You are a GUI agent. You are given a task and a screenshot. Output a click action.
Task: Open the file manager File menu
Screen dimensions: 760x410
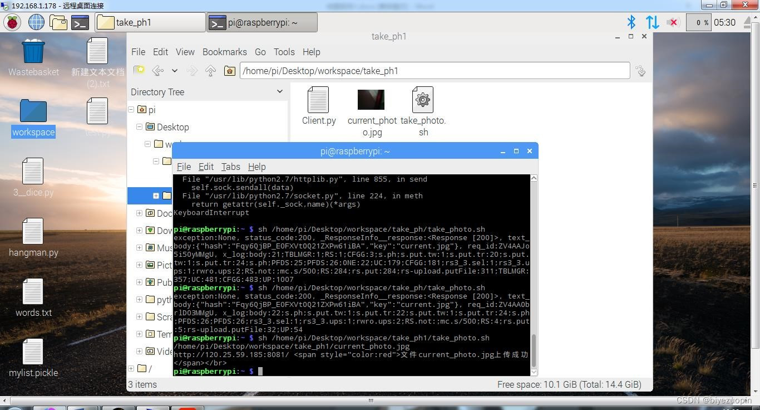click(x=138, y=52)
